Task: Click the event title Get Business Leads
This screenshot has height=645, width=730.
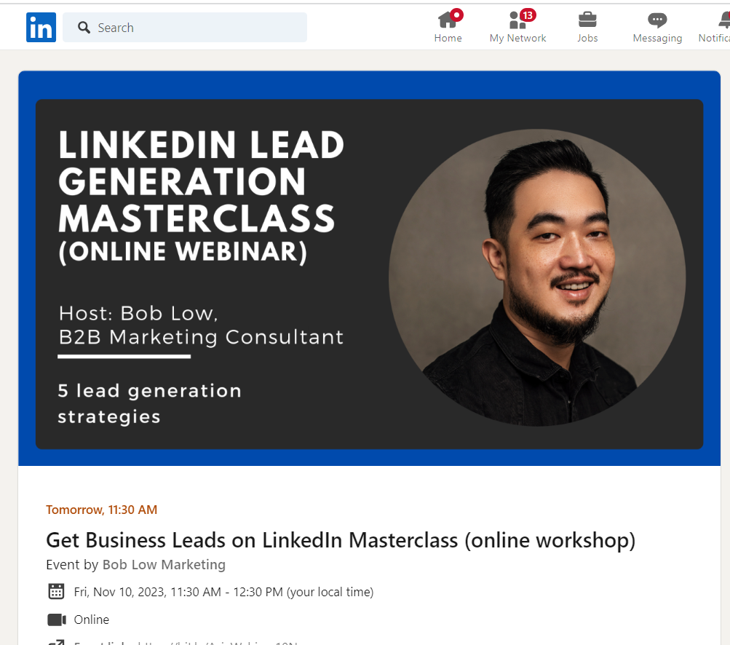Action: (x=341, y=540)
